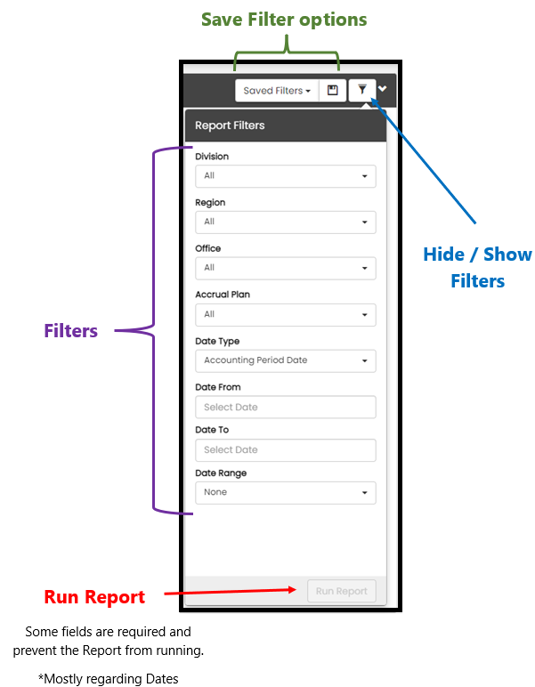Image resolution: width=535 pixels, height=687 pixels.
Task: Click the Date From field label
Action: [218, 387]
